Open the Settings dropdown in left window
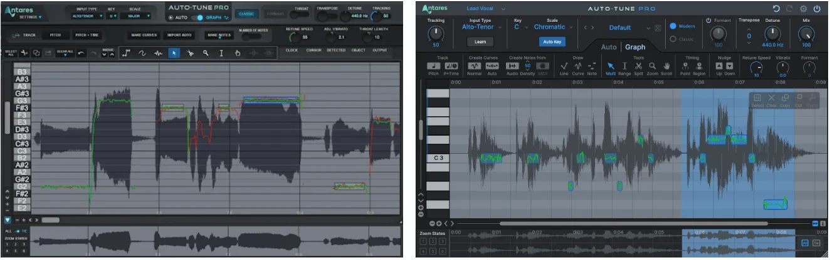This screenshot has height=260, width=830. click(31, 17)
